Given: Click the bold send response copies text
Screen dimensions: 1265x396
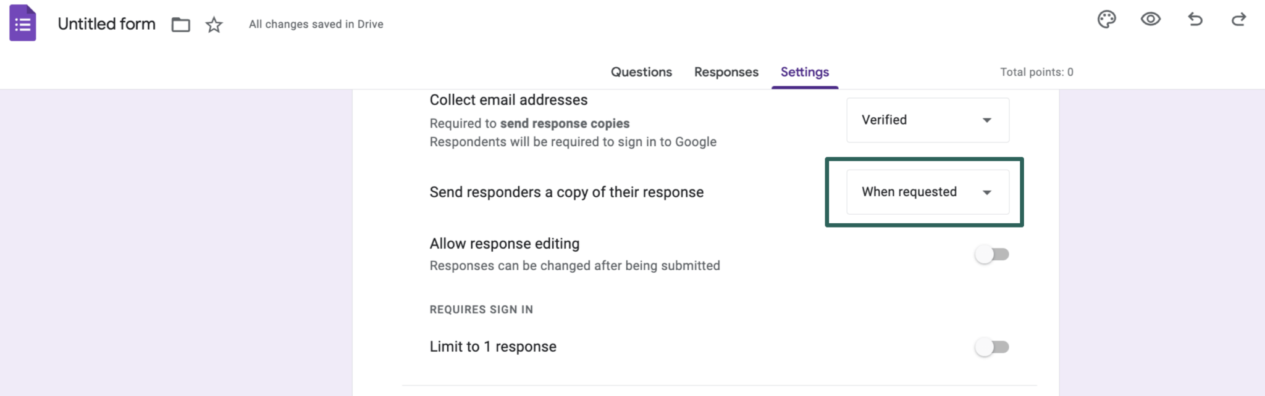Looking at the screenshot, I should 564,123.
